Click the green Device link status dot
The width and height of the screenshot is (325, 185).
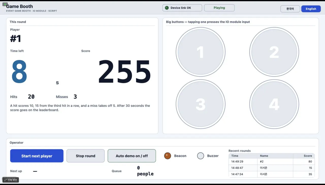(167, 8)
